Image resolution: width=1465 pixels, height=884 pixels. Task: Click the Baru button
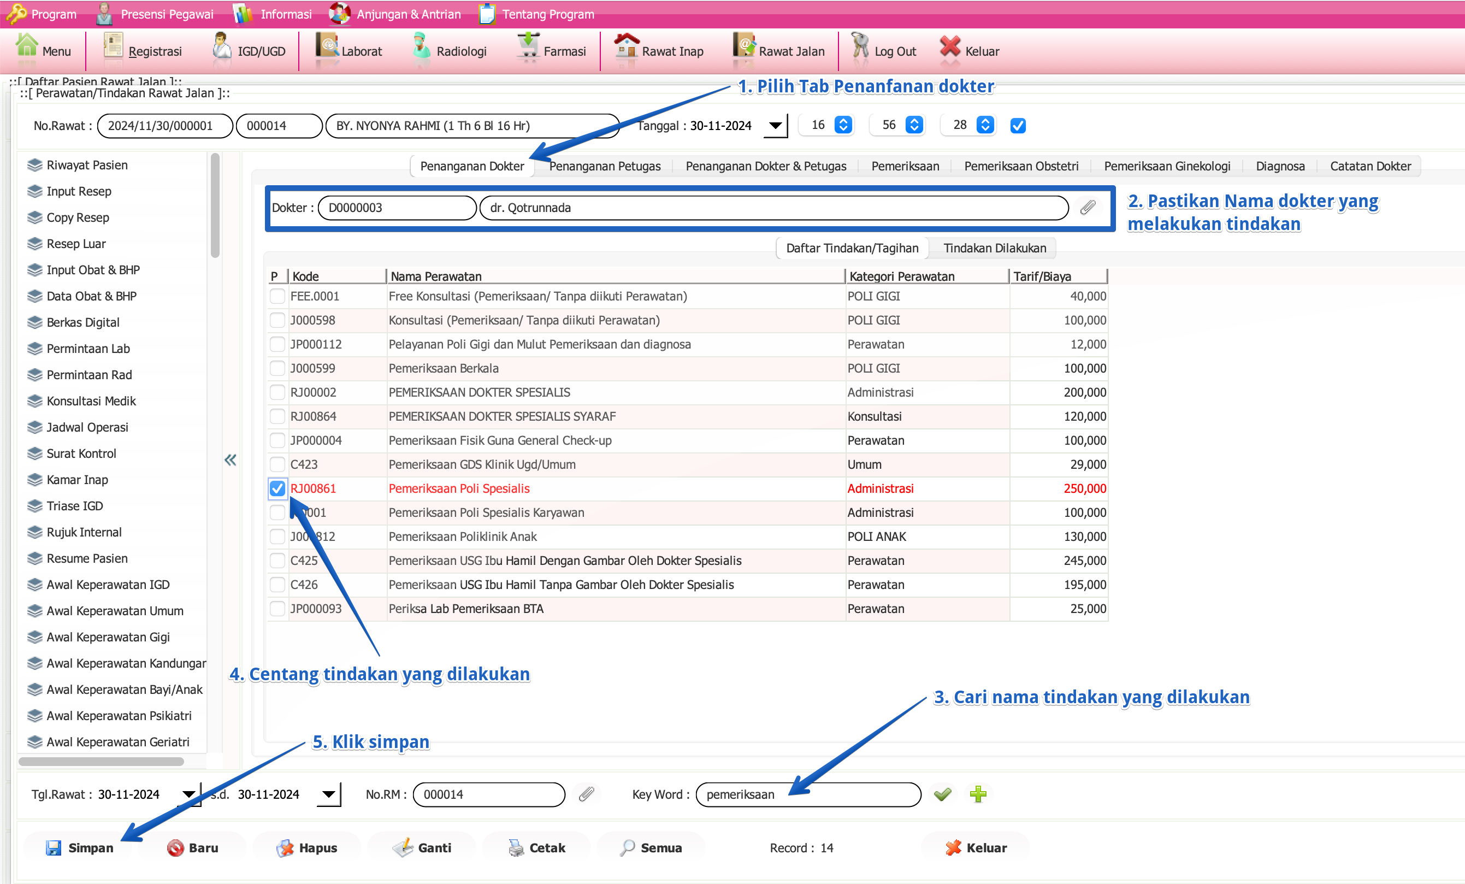[192, 848]
